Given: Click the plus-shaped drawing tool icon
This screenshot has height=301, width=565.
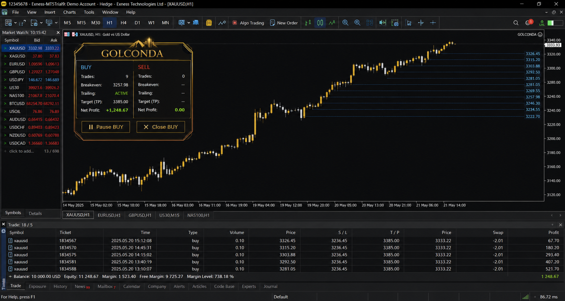Looking at the screenshot, I should point(433,23).
